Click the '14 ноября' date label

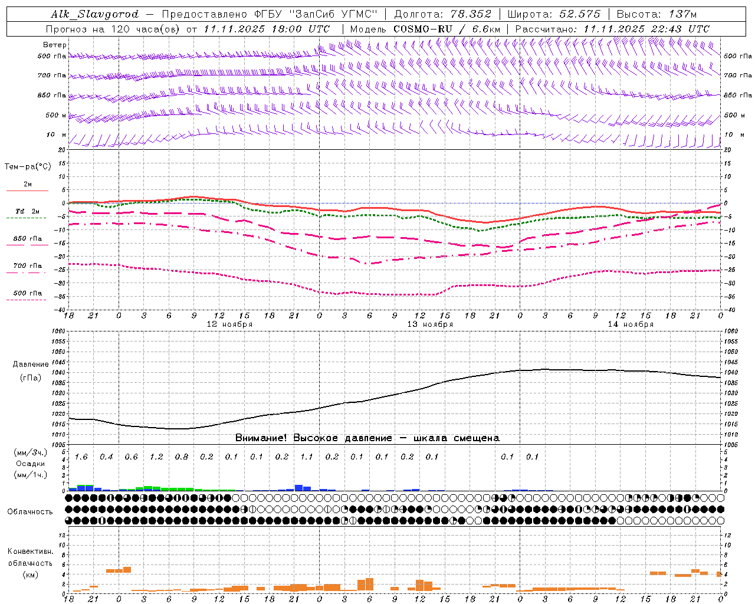pyautogui.click(x=631, y=324)
